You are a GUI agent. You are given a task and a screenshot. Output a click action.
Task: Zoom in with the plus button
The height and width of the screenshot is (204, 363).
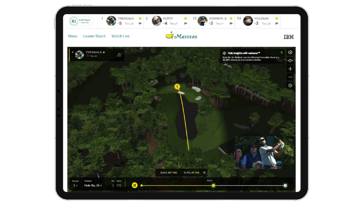(290, 69)
